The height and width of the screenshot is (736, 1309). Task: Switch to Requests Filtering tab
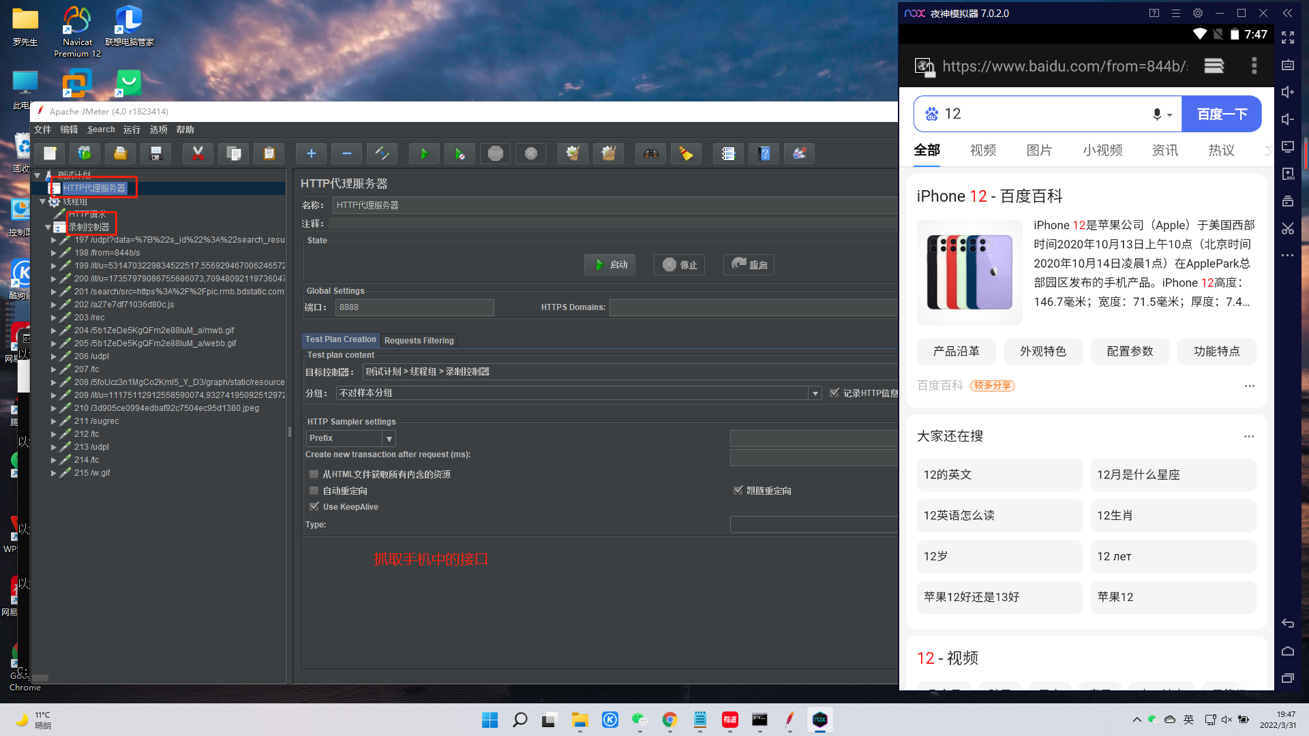pyautogui.click(x=419, y=340)
